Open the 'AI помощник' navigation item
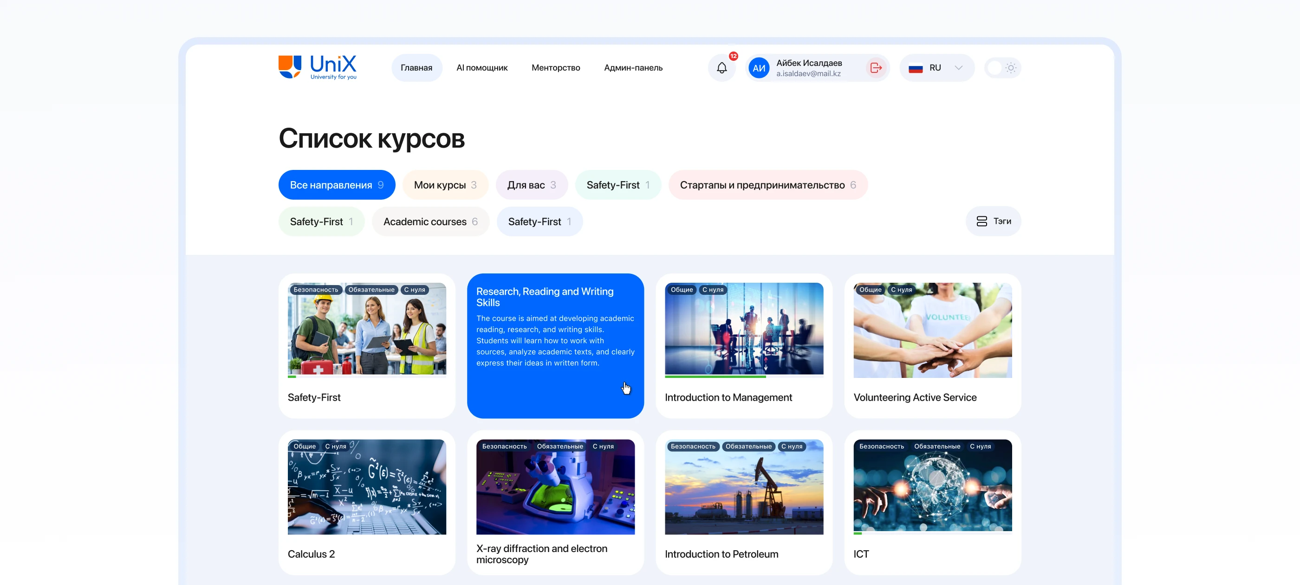Image resolution: width=1300 pixels, height=585 pixels. 482,68
